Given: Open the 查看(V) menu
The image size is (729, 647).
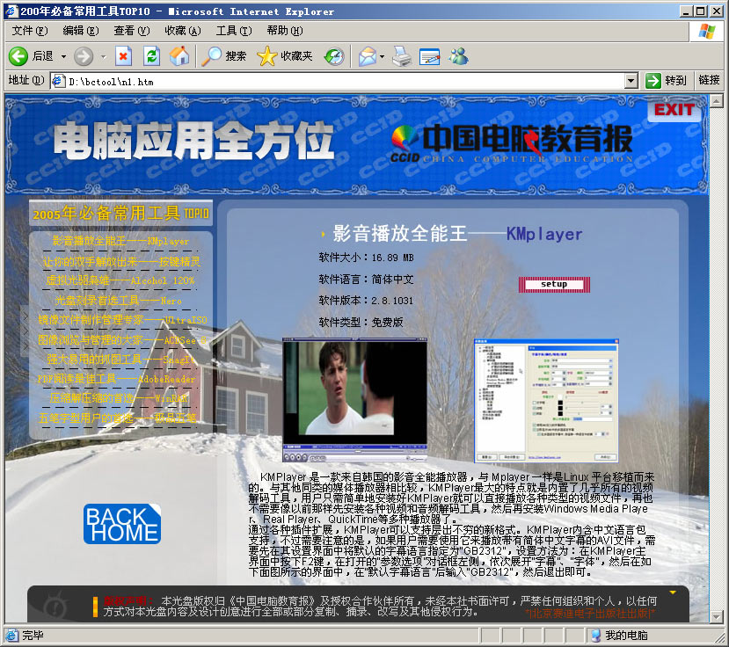Looking at the screenshot, I should [132, 31].
